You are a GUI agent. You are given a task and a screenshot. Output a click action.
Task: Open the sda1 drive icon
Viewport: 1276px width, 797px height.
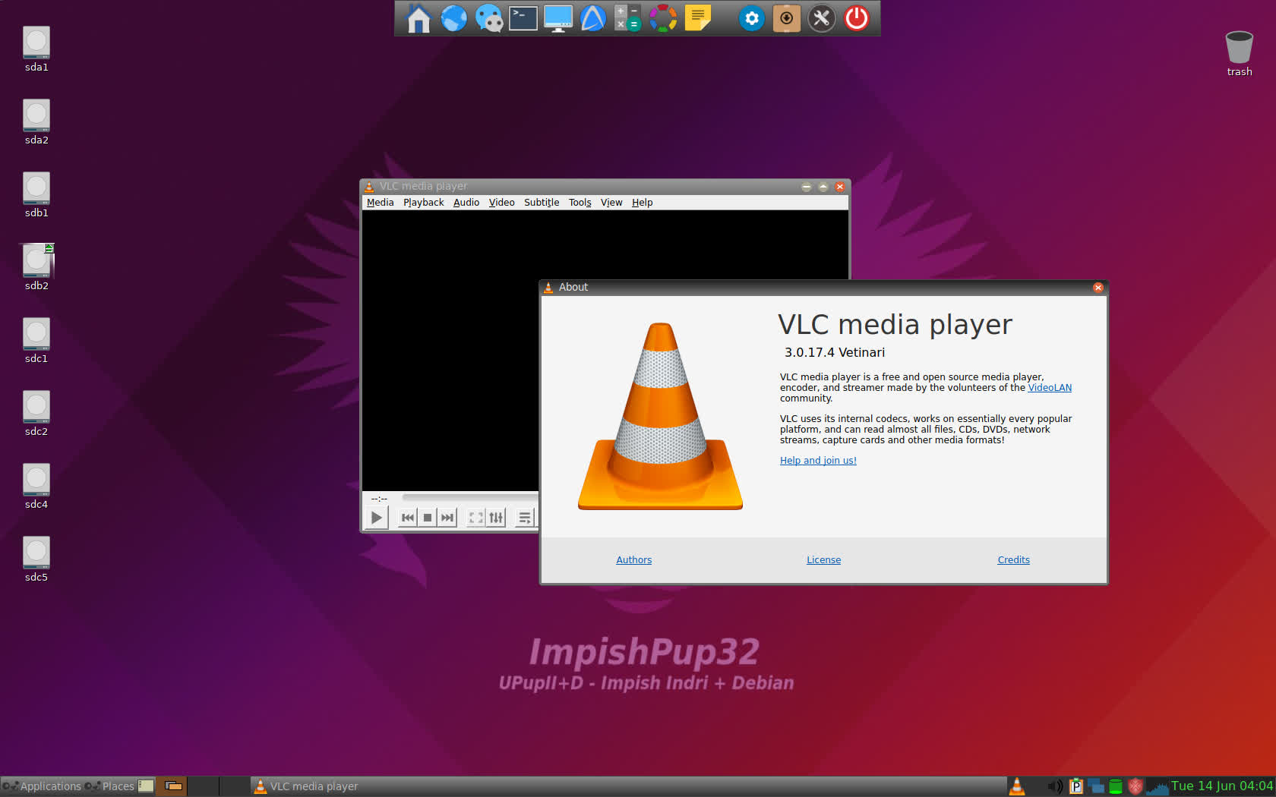pyautogui.click(x=36, y=43)
